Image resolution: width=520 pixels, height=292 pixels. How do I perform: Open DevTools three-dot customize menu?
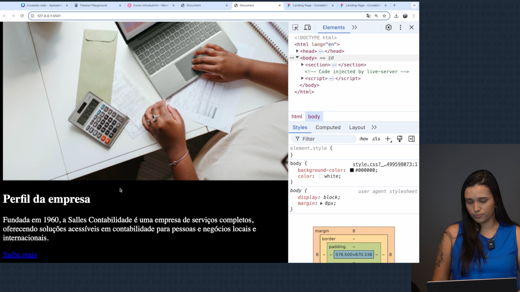400,27
